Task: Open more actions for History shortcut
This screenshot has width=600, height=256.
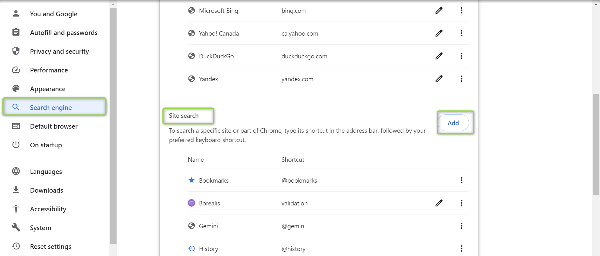Action: (461, 249)
